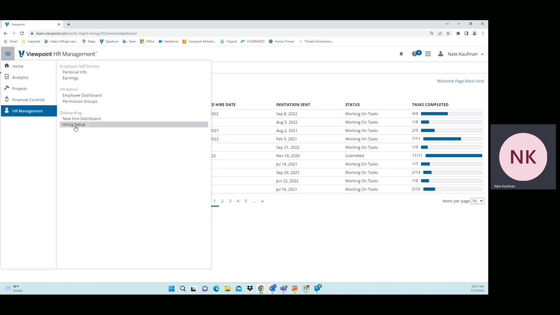Open Outlook from taskbar
The image size is (560, 315).
[x=272, y=289]
